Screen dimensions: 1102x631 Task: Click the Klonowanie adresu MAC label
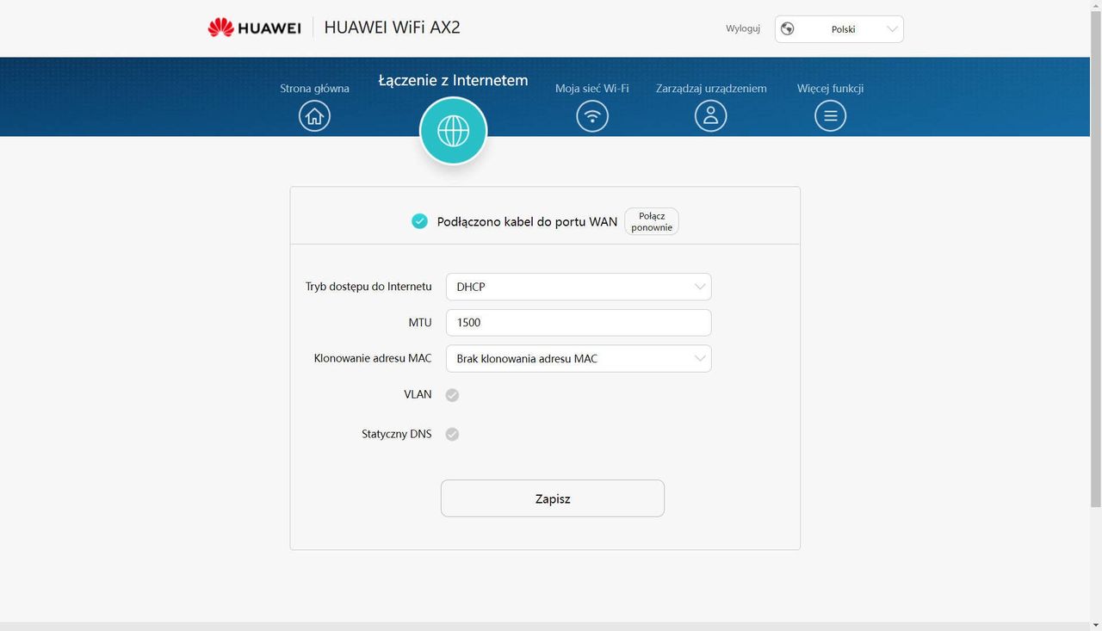pos(373,358)
